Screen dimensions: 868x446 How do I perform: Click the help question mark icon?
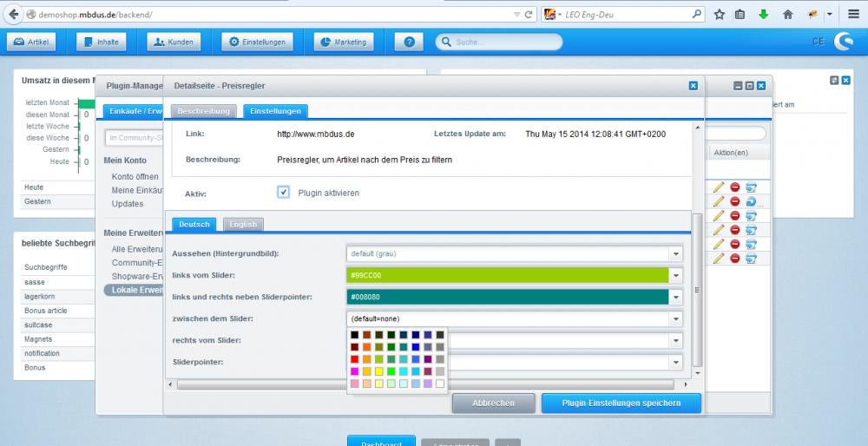tap(409, 42)
